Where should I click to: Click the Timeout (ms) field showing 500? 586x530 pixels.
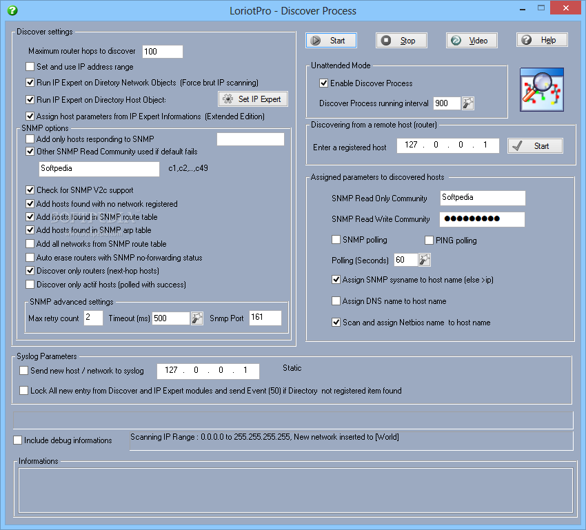click(171, 318)
